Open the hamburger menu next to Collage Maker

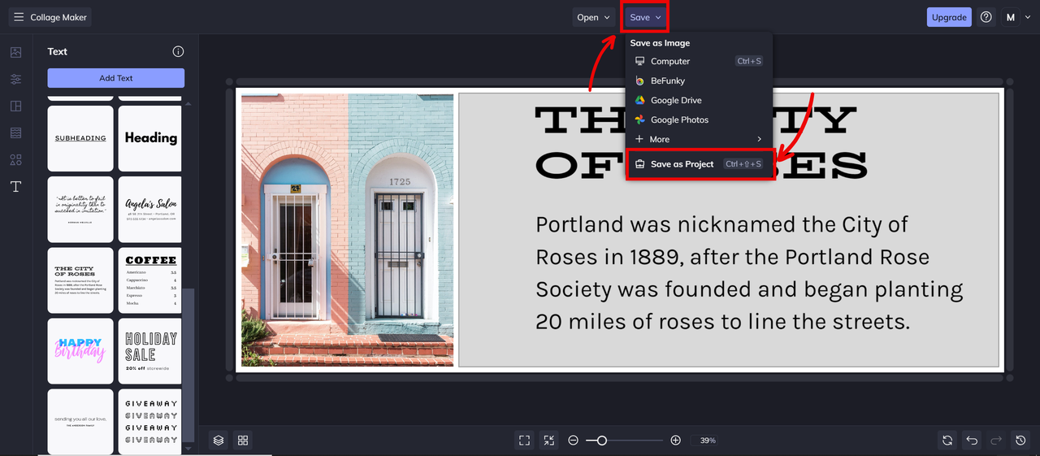pyautogui.click(x=19, y=17)
